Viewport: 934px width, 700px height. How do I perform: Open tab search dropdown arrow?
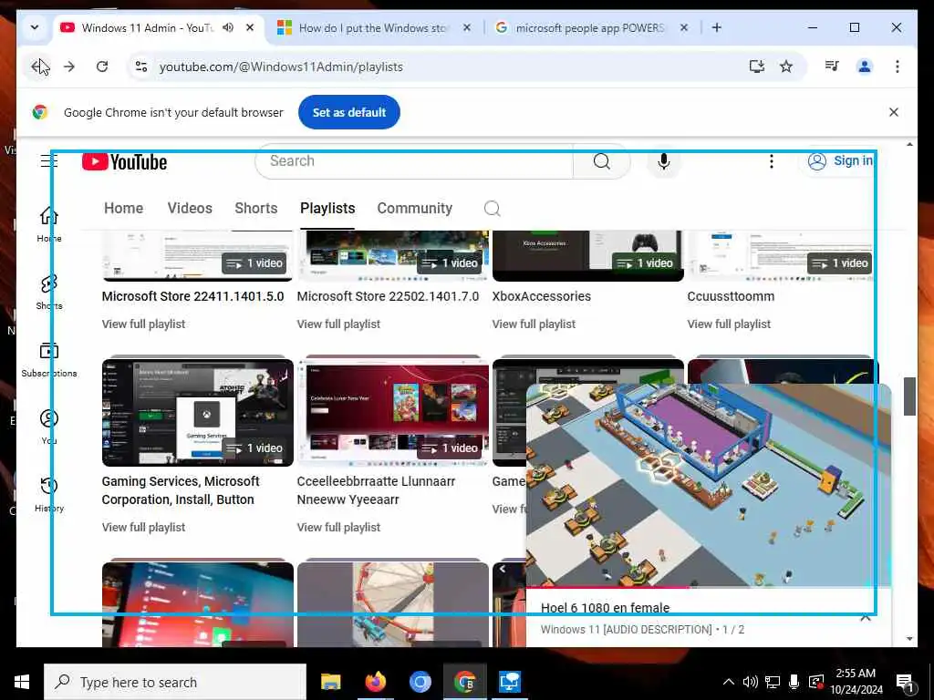pos(35,27)
